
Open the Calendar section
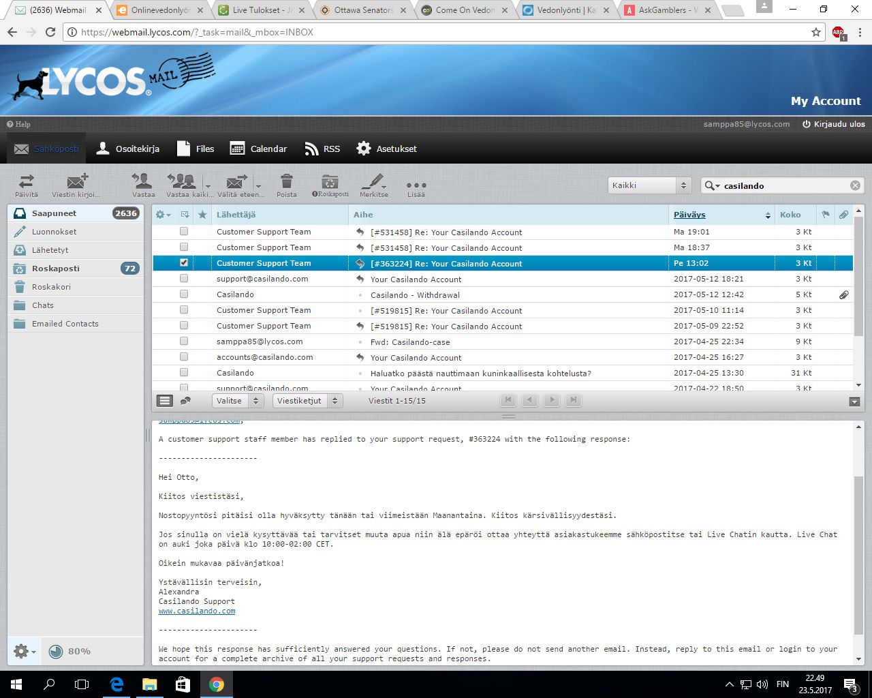[258, 149]
